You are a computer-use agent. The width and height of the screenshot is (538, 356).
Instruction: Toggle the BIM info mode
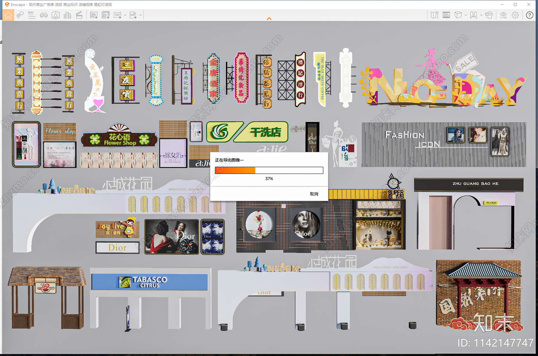tap(32, 15)
